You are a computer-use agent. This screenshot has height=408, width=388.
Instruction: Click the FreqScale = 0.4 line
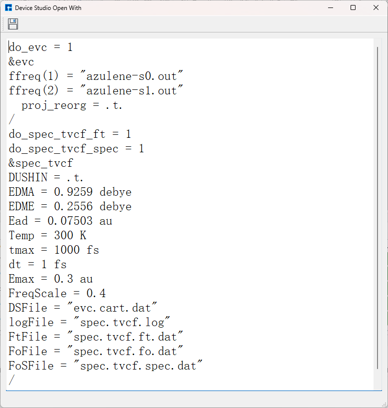click(x=57, y=294)
